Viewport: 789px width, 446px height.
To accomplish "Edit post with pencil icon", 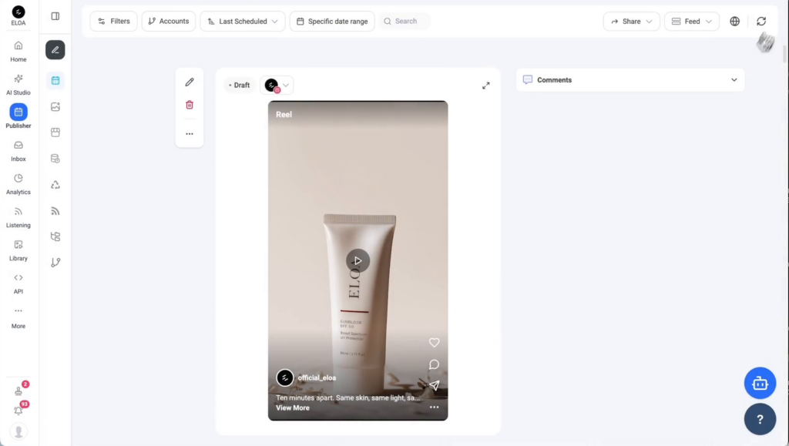I will click(x=190, y=82).
